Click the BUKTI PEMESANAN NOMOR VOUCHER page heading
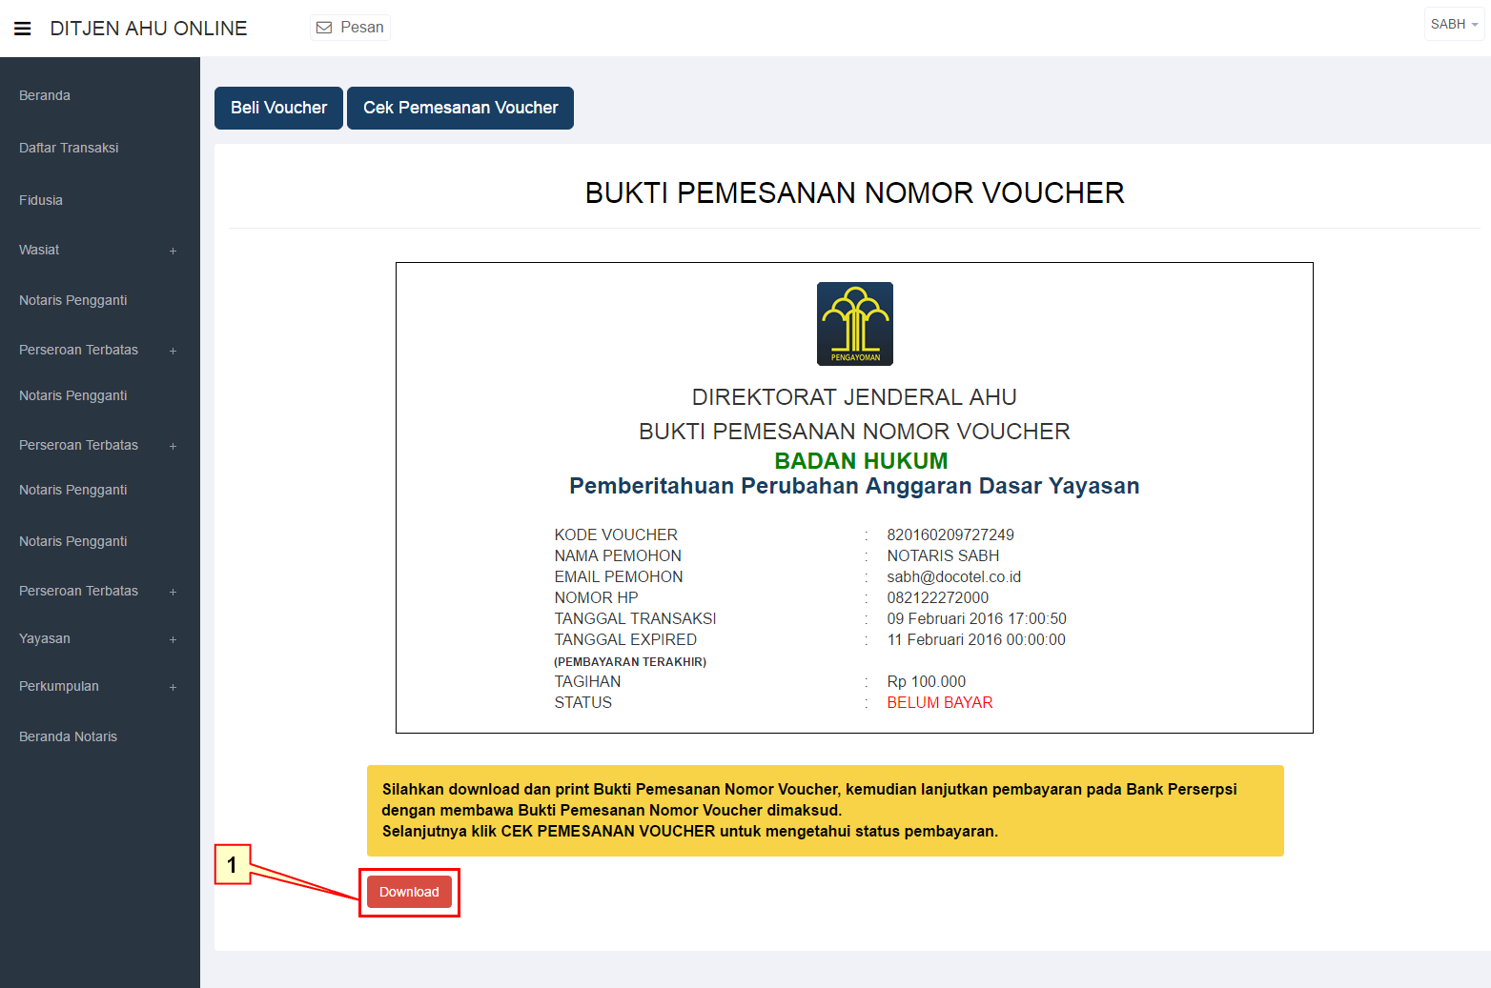1491x988 pixels. click(x=854, y=192)
